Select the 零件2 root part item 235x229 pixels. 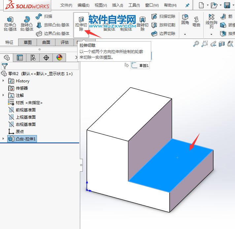37,73
